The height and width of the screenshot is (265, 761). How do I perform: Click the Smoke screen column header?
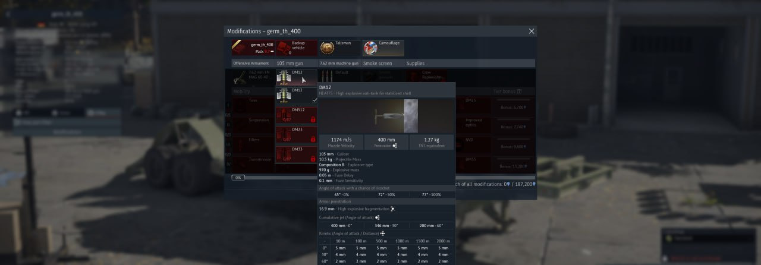[x=377, y=63]
